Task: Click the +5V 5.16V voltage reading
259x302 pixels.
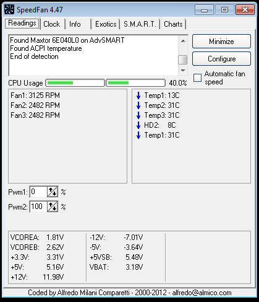Action: click(x=37, y=267)
